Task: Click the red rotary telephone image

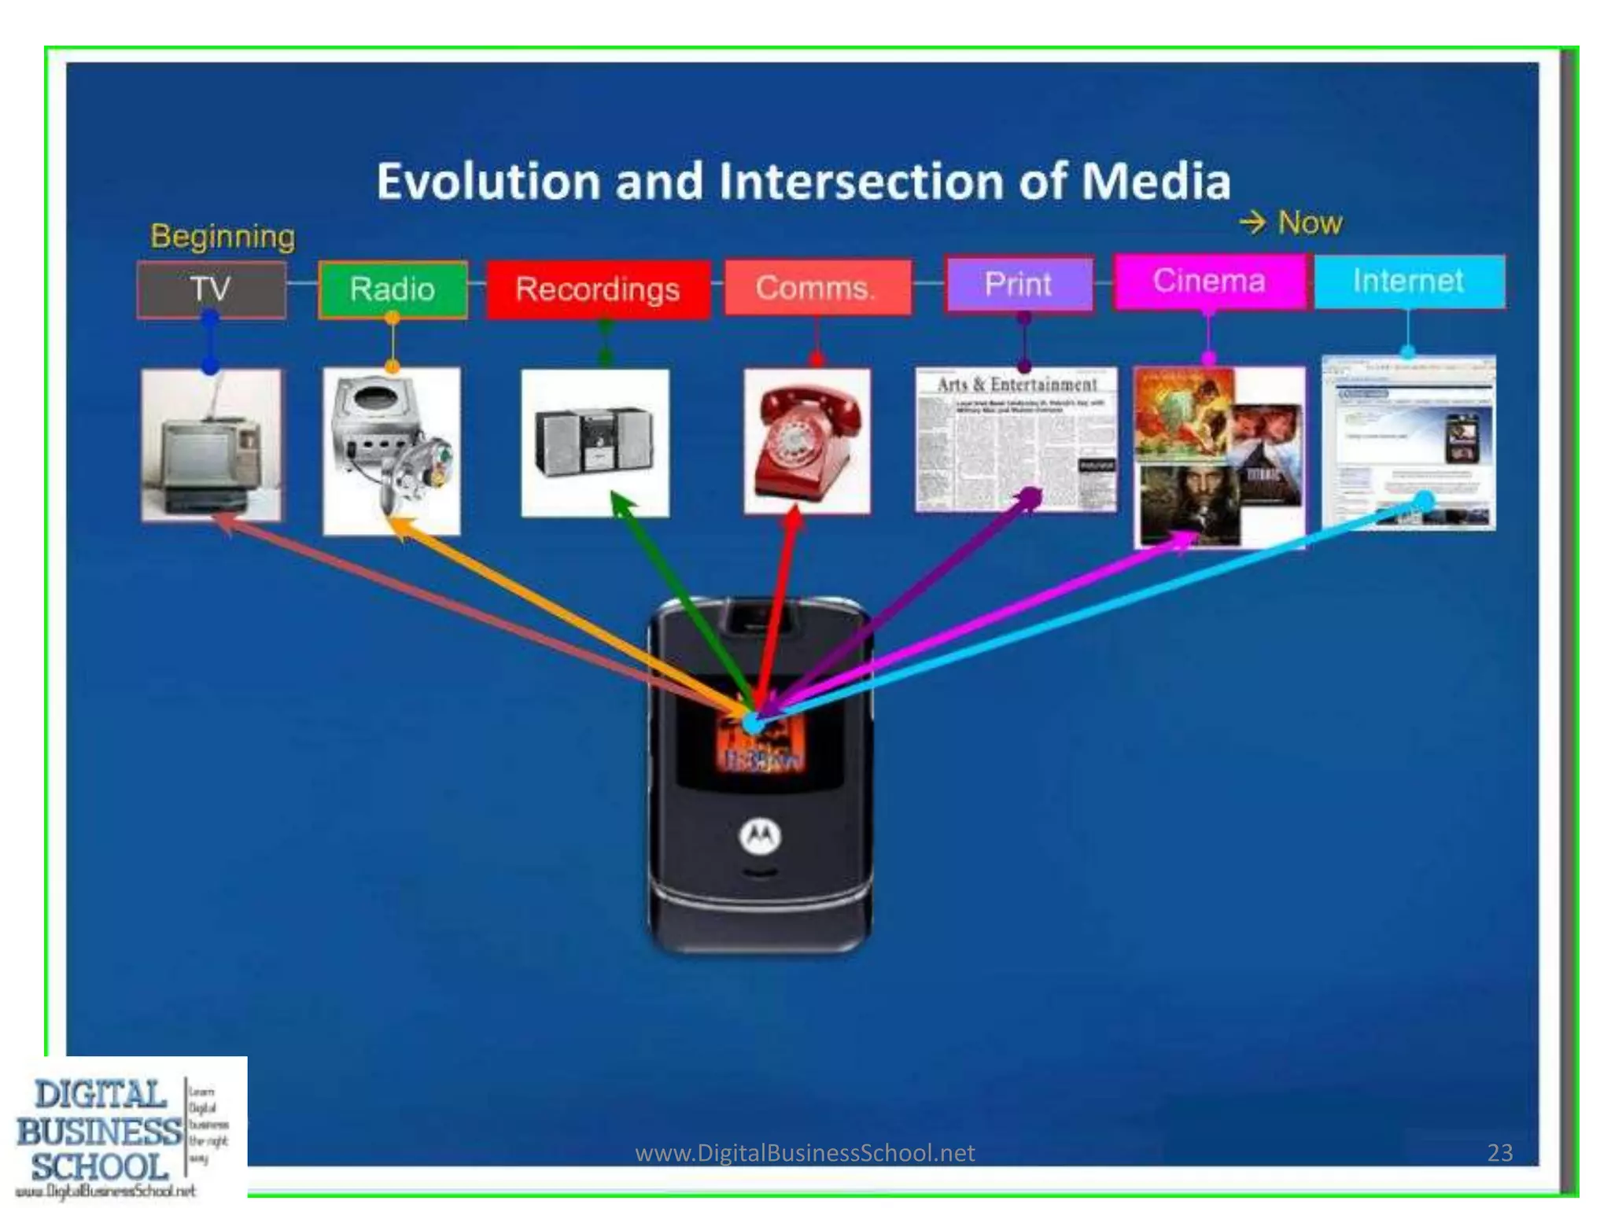Action: (x=807, y=441)
